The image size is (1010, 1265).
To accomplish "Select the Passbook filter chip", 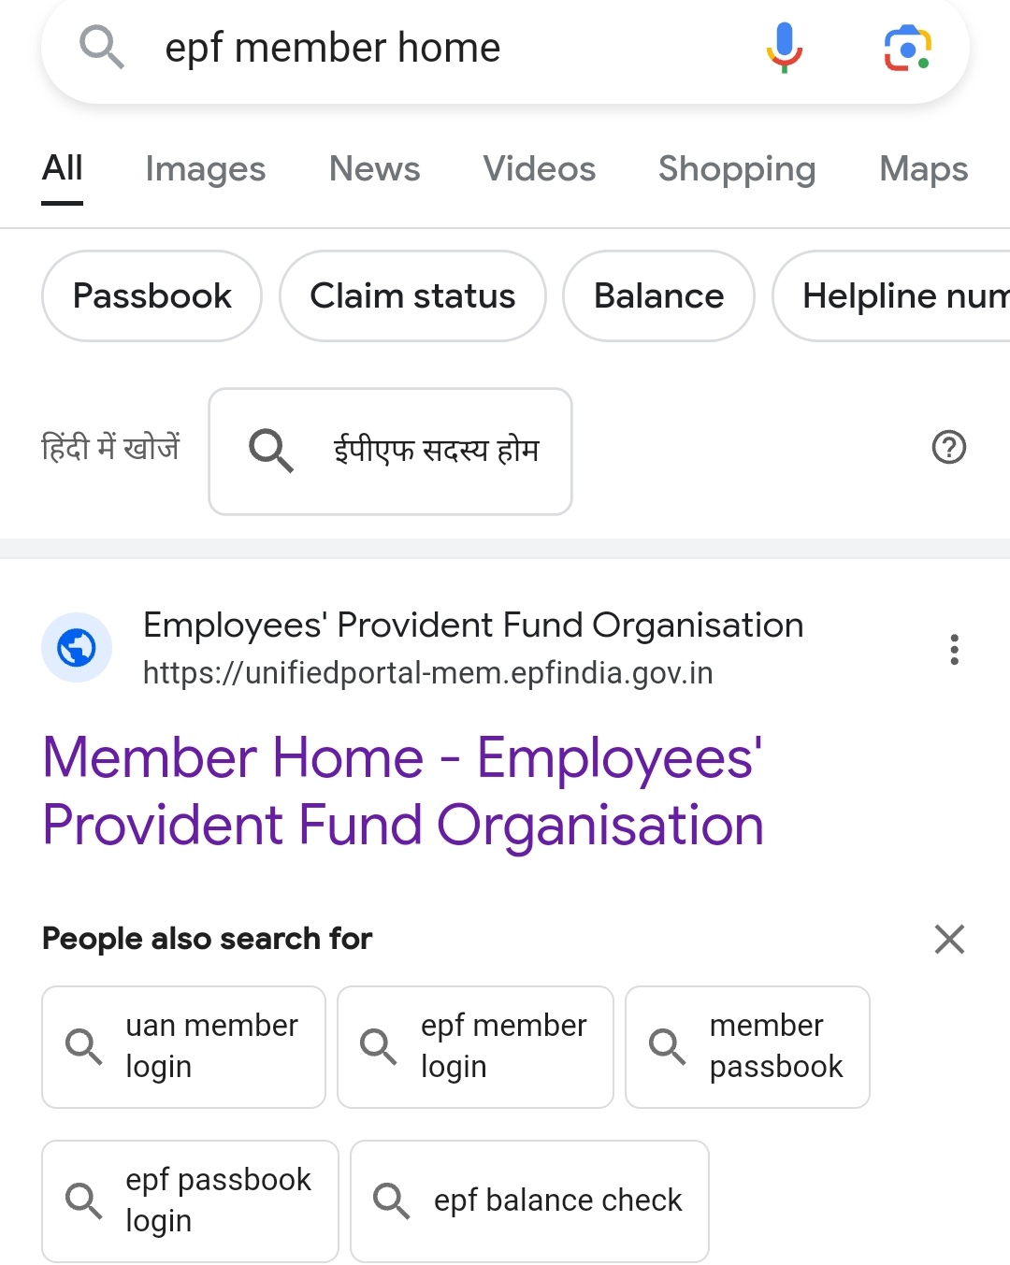I will pyautogui.click(x=151, y=296).
